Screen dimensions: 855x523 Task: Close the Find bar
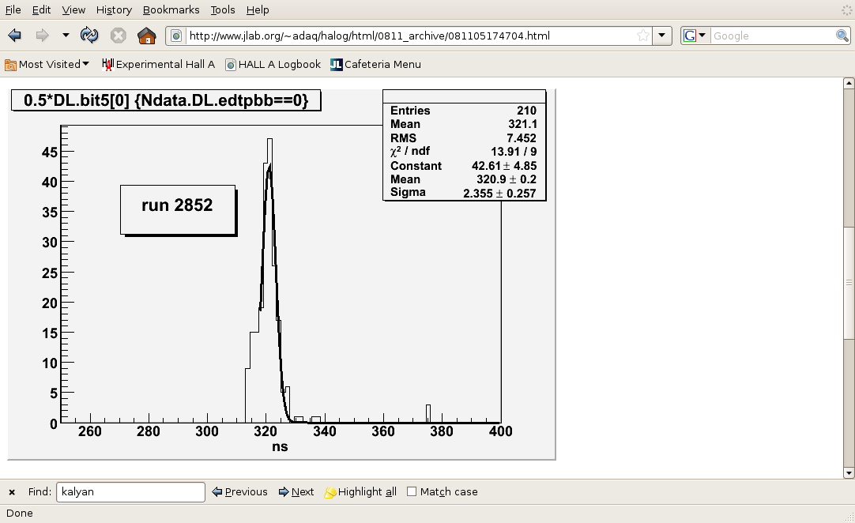point(11,492)
